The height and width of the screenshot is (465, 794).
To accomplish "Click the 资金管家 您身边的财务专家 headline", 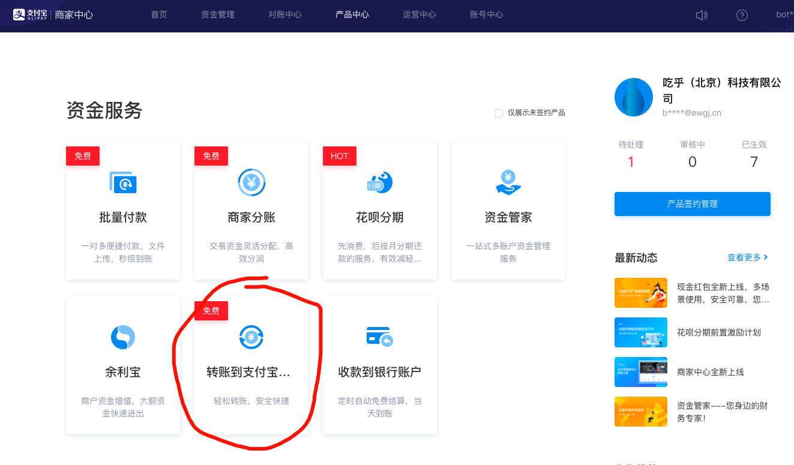I will tap(723, 412).
